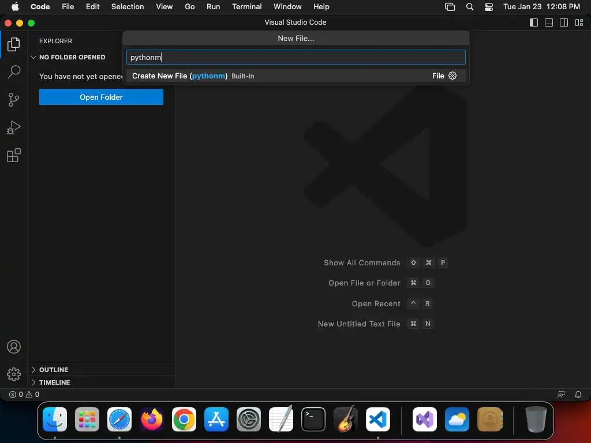Click the screen mirroring menu bar icon
The image size is (591, 443).
tap(450, 7)
